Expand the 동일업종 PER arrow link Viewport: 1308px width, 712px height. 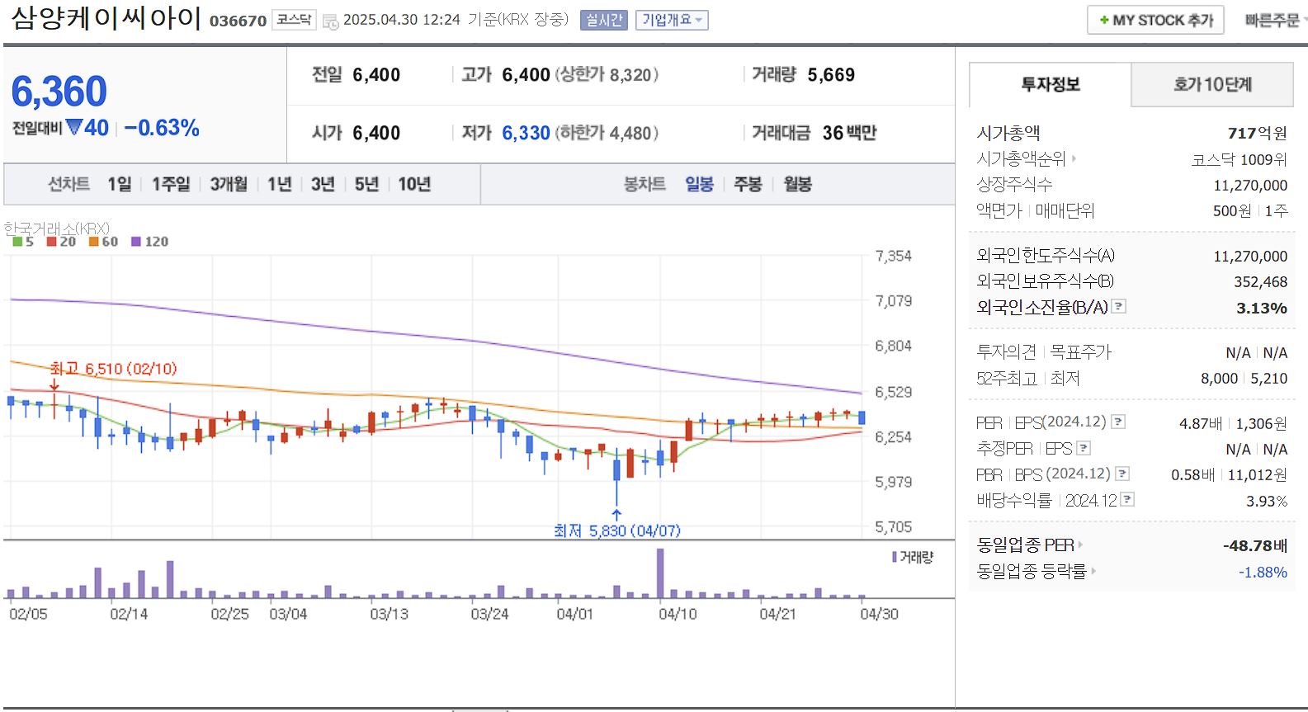tap(1080, 545)
